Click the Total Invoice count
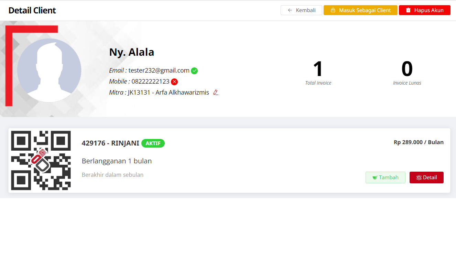 (318, 69)
